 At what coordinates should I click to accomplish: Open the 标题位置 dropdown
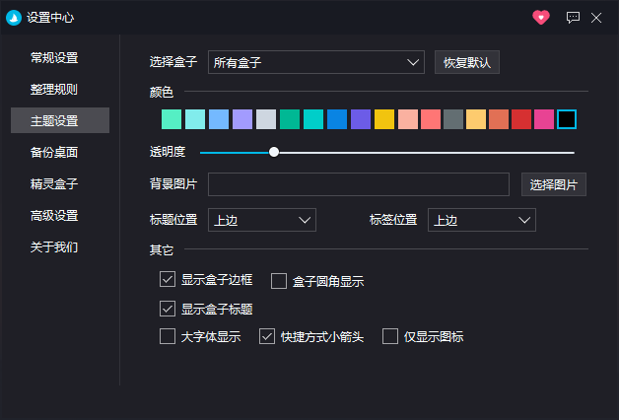pyautogui.click(x=262, y=220)
